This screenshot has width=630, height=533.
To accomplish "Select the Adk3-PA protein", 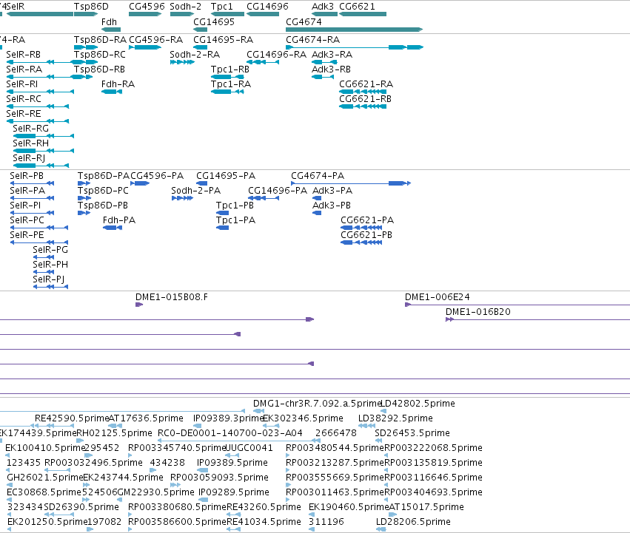I will pyautogui.click(x=317, y=198).
